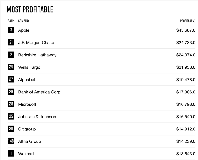Click the Profits ($M) column header
This screenshot has height=160, width=198.
188,21
